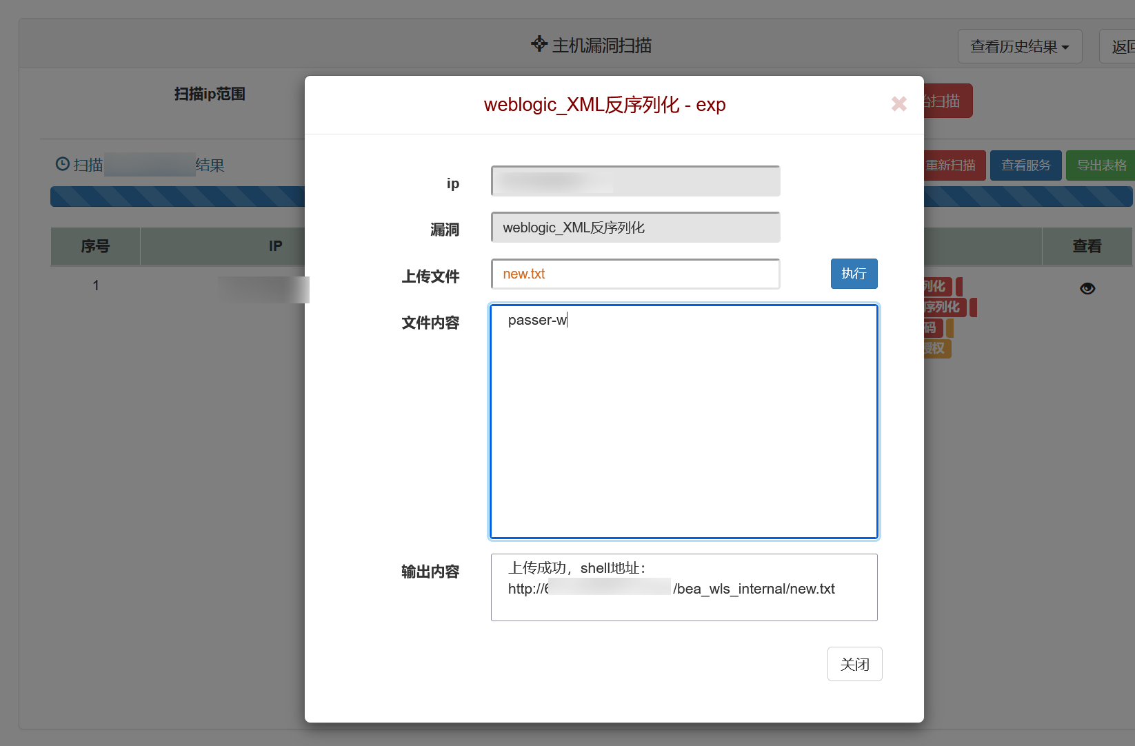Click the IP column header
Image resolution: width=1135 pixels, height=746 pixels.
275,246
